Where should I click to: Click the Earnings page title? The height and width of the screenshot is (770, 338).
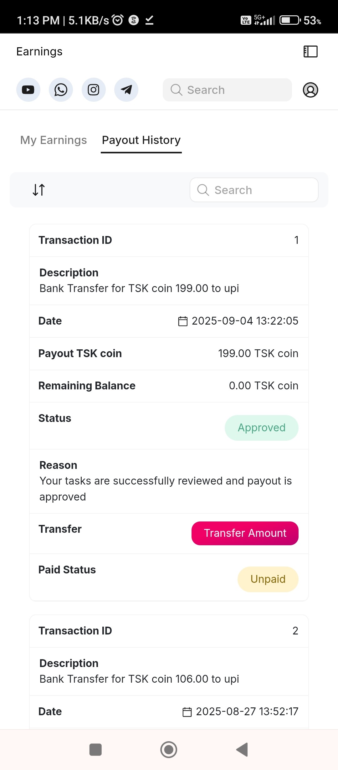[x=39, y=52]
